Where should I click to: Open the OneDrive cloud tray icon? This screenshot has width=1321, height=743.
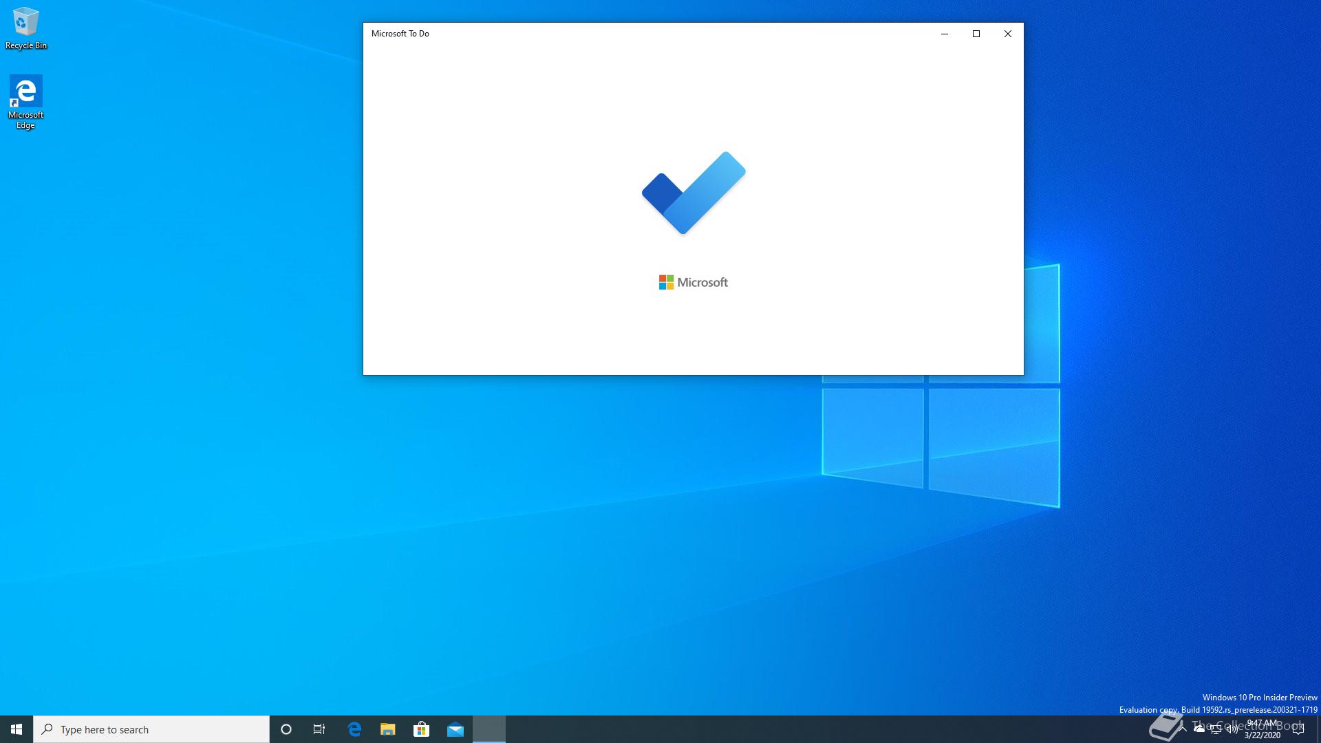tap(1199, 729)
